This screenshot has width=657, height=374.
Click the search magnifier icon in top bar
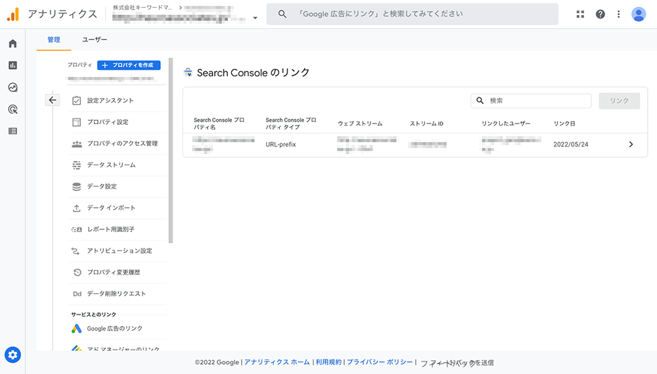283,14
